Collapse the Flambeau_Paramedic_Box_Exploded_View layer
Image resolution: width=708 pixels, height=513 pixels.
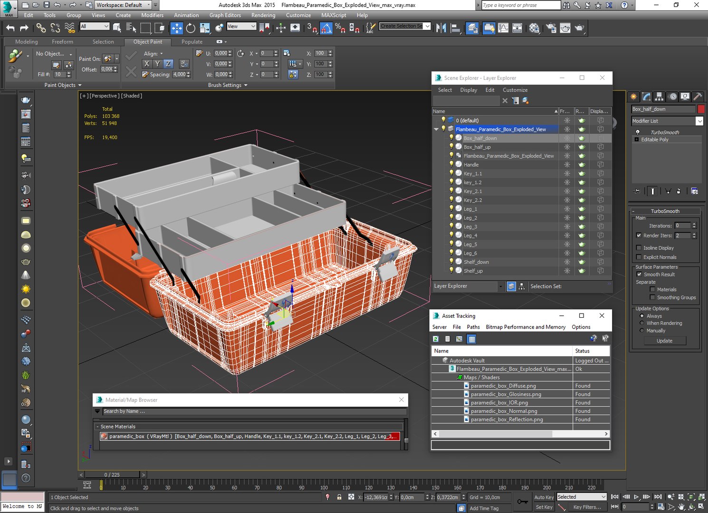coord(436,129)
